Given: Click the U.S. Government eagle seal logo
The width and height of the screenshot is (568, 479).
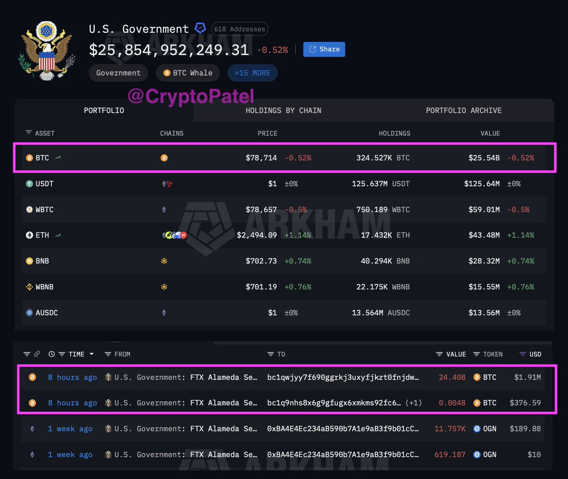Looking at the screenshot, I should [46, 51].
